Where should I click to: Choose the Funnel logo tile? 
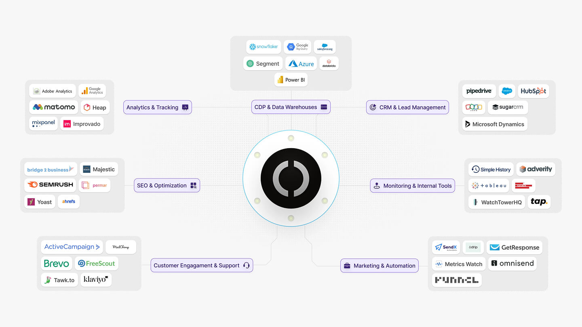click(x=457, y=280)
